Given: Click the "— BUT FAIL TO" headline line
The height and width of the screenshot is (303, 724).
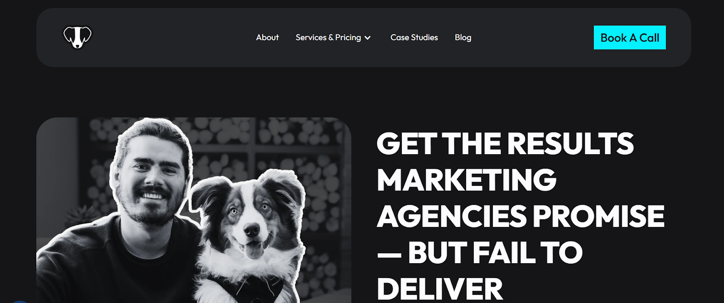Looking at the screenshot, I should pyautogui.click(x=480, y=252).
